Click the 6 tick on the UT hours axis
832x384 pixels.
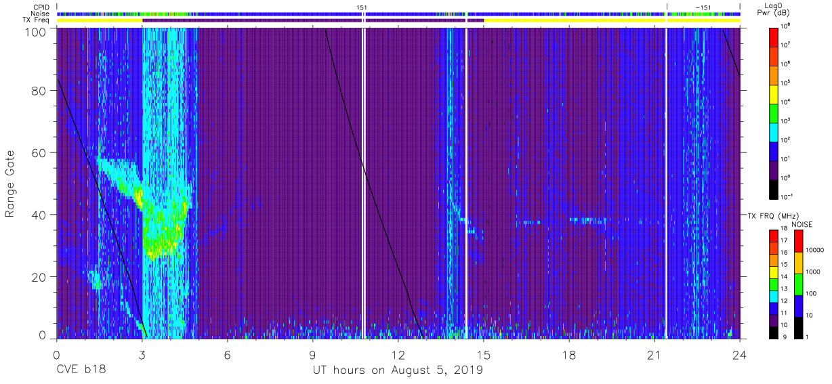point(228,354)
